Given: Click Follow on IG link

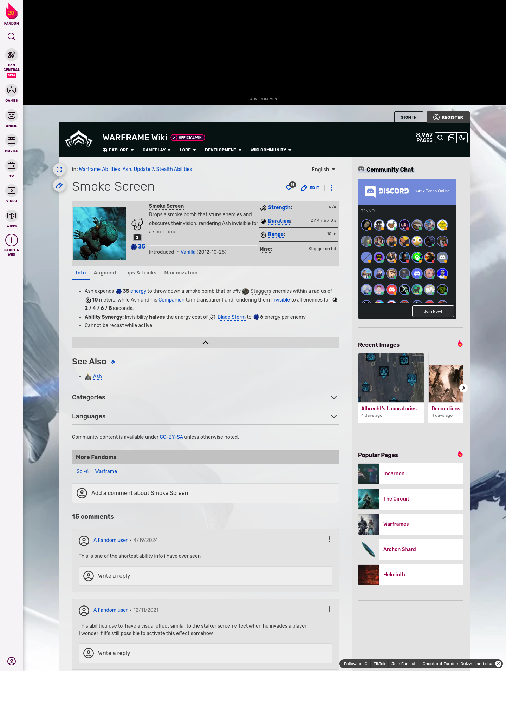Looking at the screenshot, I should [x=356, y=664].
